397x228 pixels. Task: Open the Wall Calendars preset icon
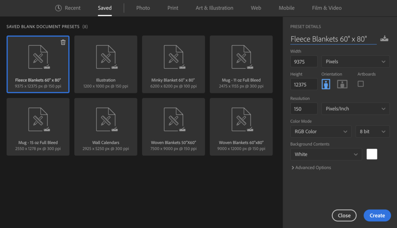106,119
